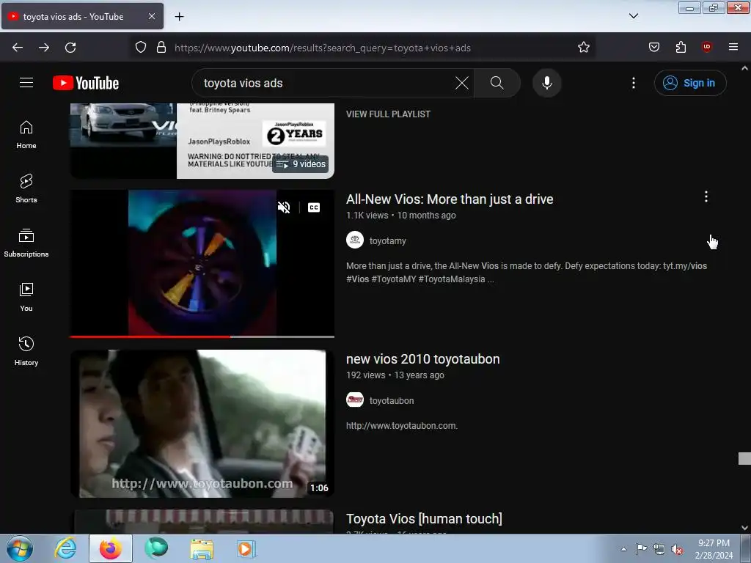This screenshot has height=563, width=751.
Task: Launch Internet Explorer from the taskbar
Action: point(65,548)
